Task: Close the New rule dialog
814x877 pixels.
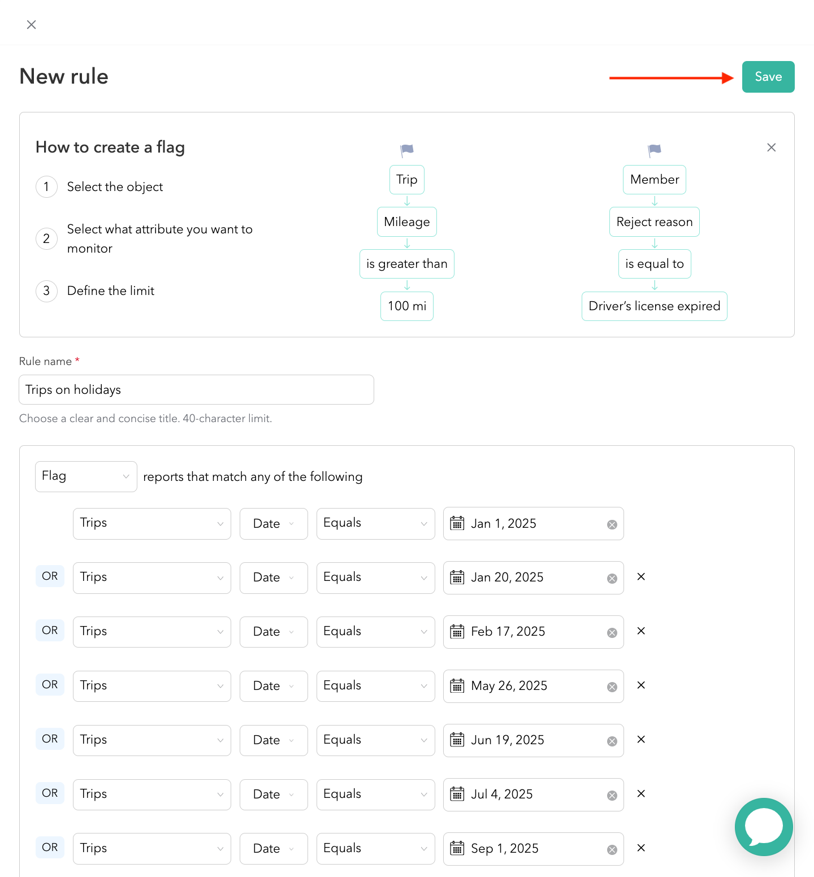Action: (x=32, y=24)
